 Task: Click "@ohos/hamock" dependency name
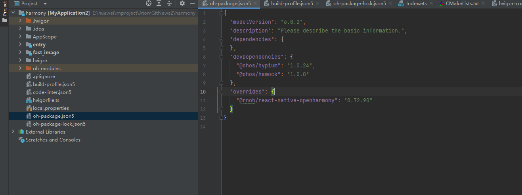click(x=258, y=74)
